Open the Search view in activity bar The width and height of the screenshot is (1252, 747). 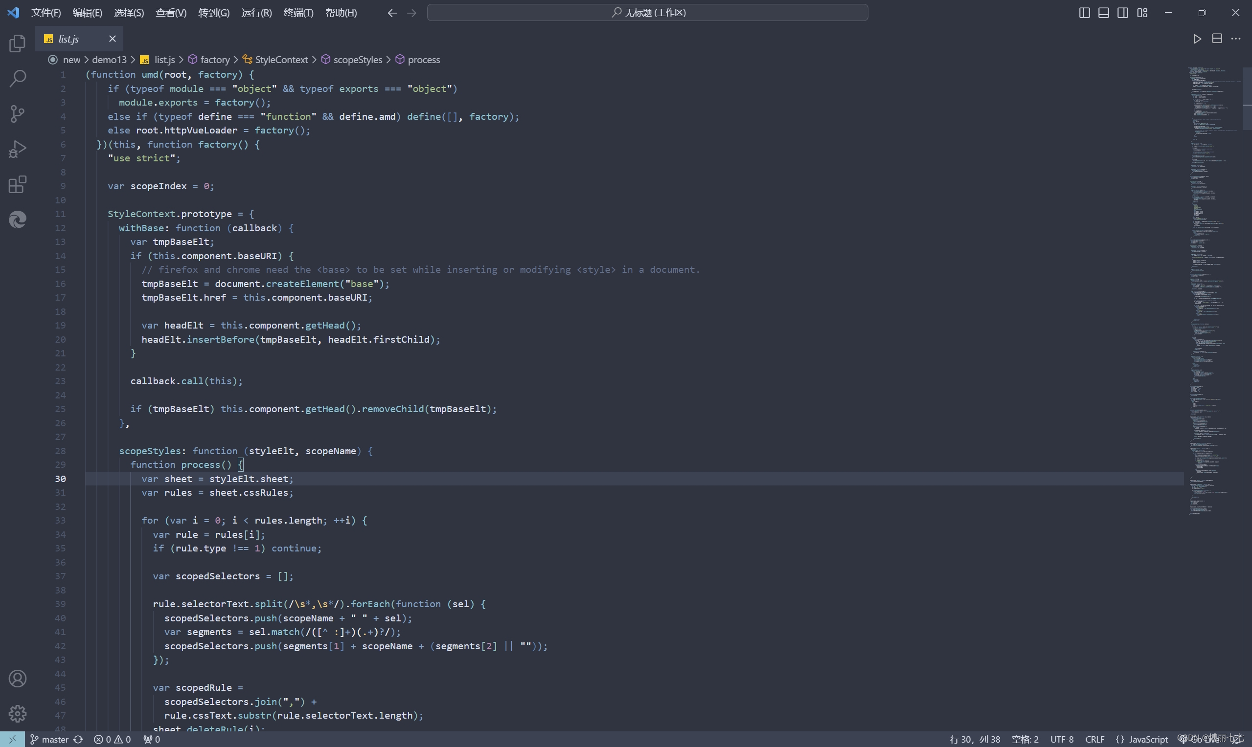pos(18,79)
